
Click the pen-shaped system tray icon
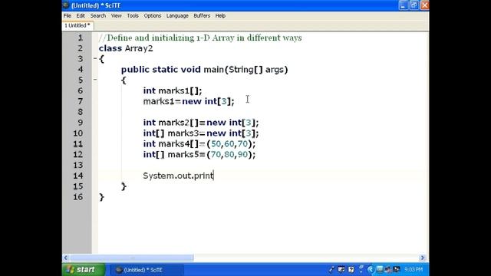331,269
